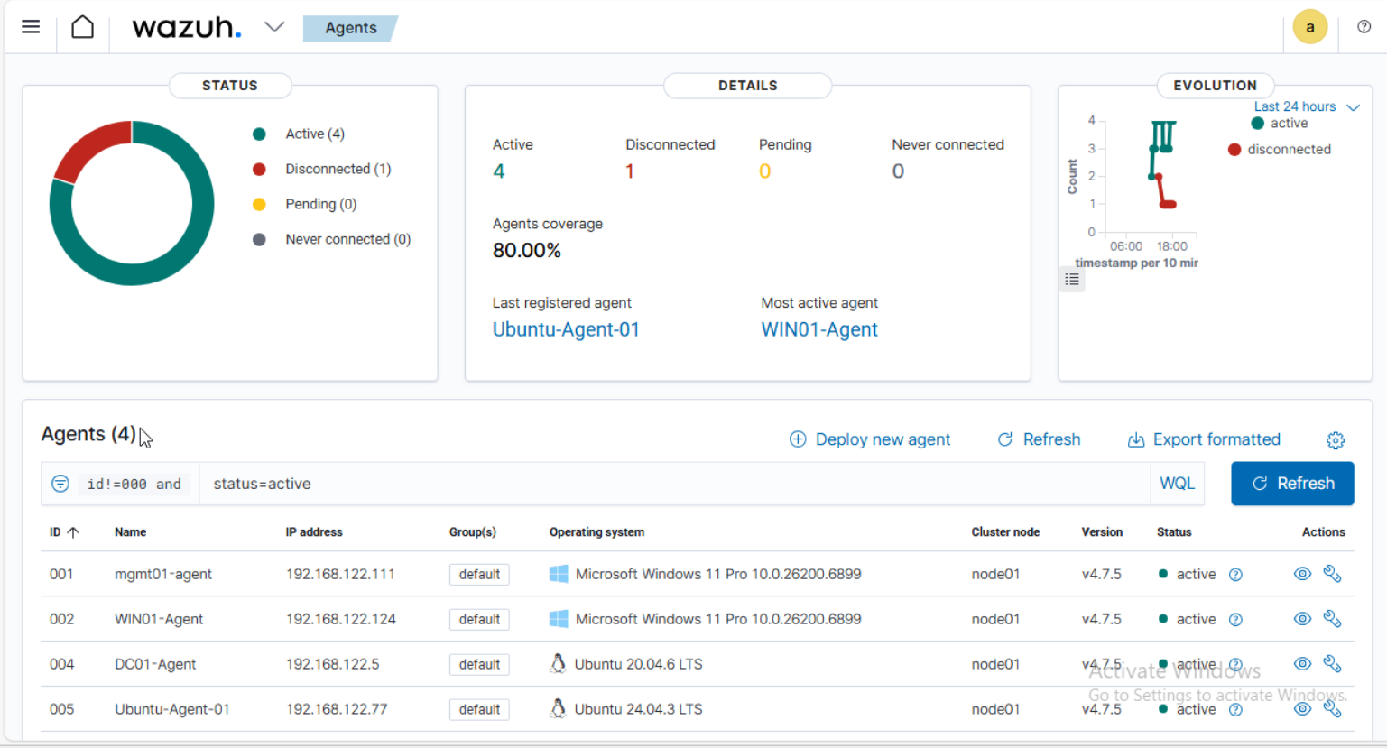
Task: Select the Agents tab in the header
Action: click(x=351, y=28)
